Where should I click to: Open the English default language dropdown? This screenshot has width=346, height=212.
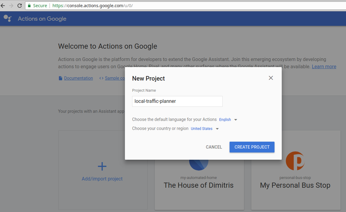pyautogui.click(x=228, y=120)
